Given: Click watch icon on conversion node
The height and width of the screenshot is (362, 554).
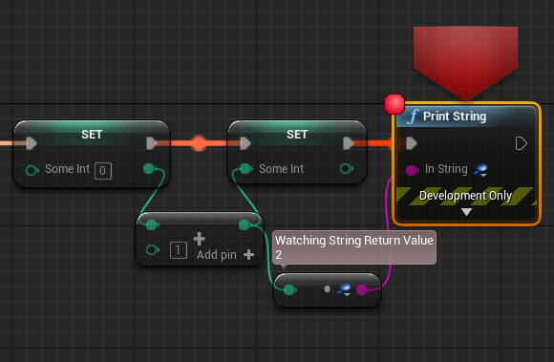Looking at the screenshot, I should (344, 289).
